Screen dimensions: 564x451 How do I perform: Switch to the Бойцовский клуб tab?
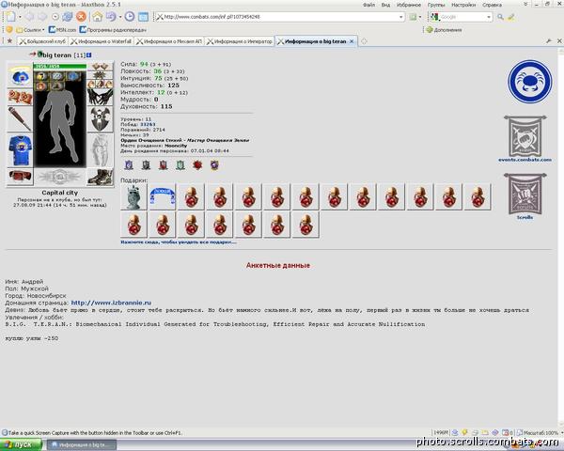(x=43, y=41)
